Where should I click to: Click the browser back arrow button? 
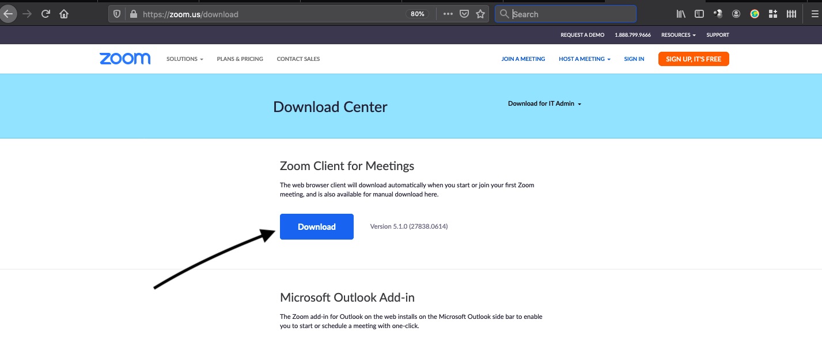pyautogui.click(x=7, y=14)
